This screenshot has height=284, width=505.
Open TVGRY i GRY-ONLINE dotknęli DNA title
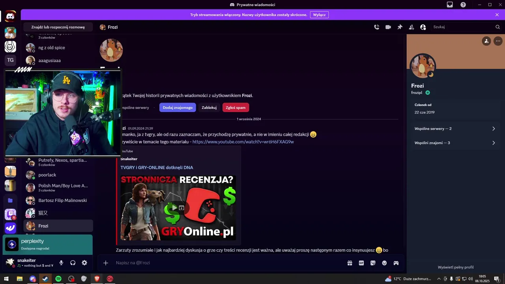[157, 168]
